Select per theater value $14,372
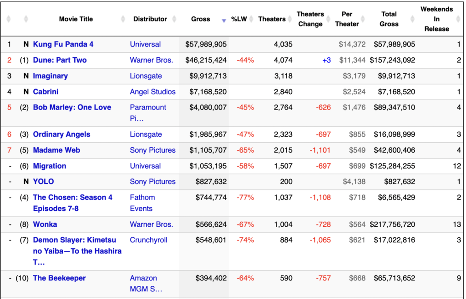This screenshot has width=466, height=299. pyautogui.click(x=352, y=44)
